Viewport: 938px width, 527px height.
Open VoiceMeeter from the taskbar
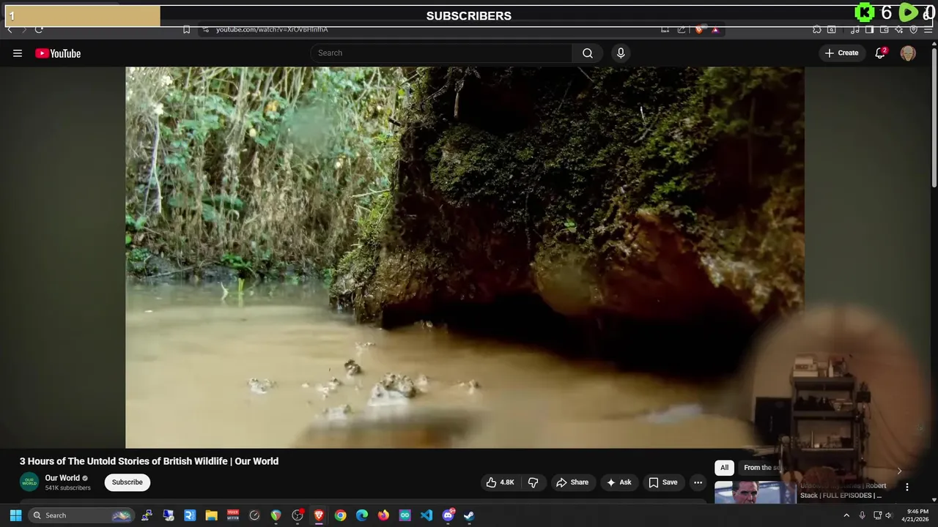(x=233, y=515)
